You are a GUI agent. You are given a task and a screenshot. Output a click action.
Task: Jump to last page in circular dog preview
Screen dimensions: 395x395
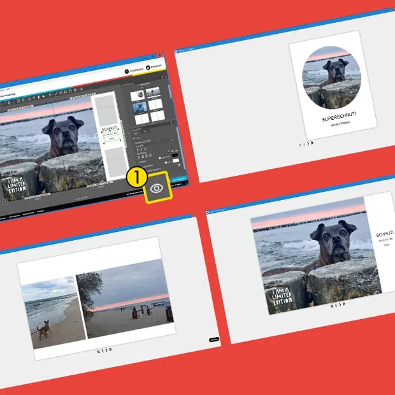point(312,143)
